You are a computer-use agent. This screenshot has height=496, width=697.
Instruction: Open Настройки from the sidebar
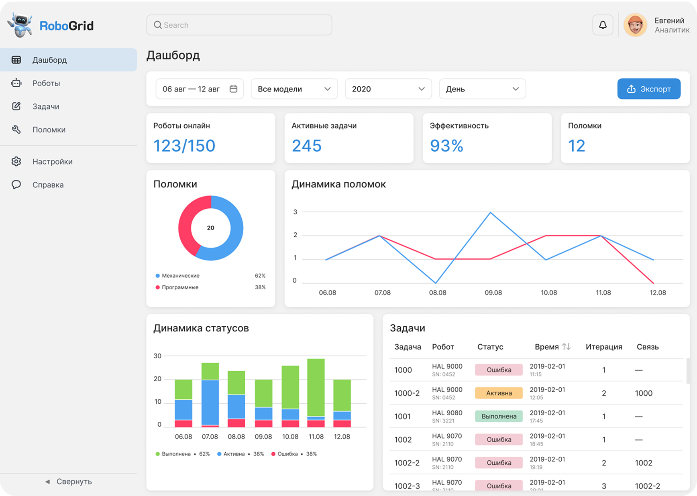[x=68, y=161]
